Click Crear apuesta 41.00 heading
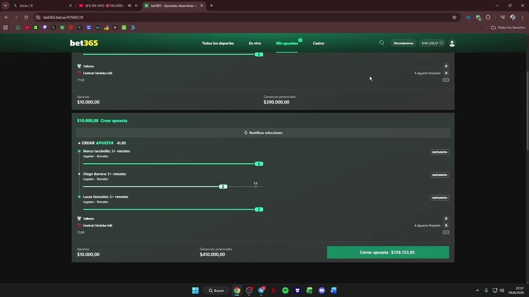The height and width of the screenshot is (297, 529). (104, 143)
